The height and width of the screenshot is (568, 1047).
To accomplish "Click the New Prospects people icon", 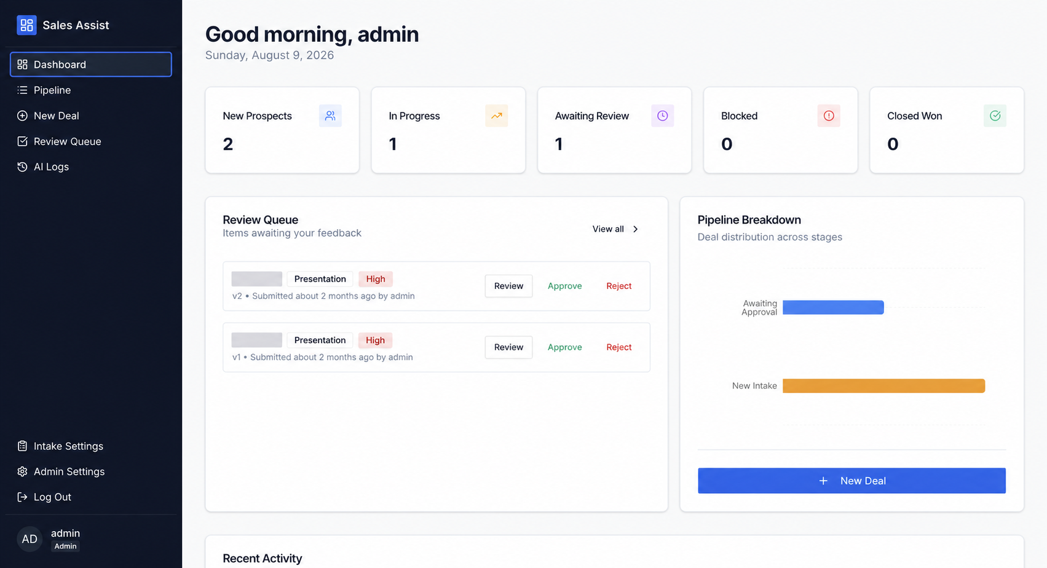I will tap(330, 116).
